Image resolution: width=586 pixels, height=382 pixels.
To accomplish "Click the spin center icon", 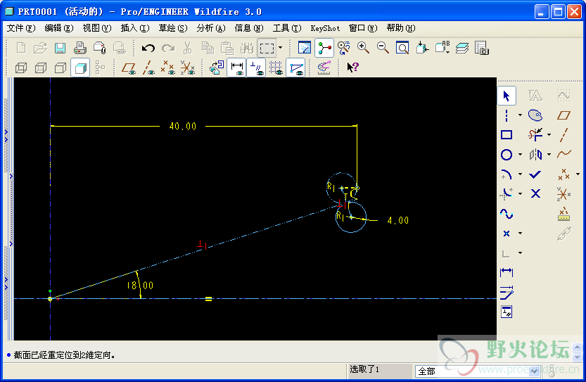I will coord(324,49).
